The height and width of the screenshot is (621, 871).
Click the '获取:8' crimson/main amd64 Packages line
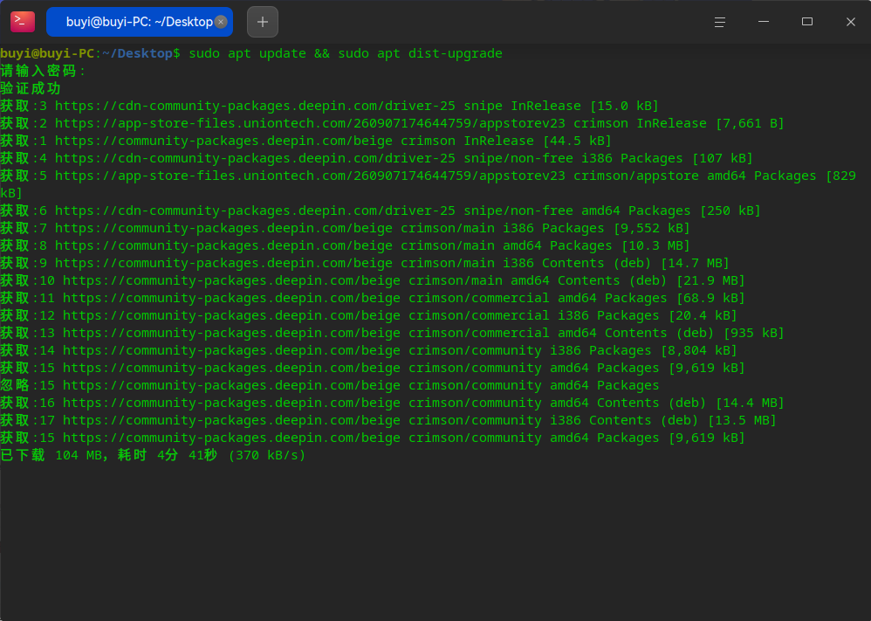click(345, 245)
